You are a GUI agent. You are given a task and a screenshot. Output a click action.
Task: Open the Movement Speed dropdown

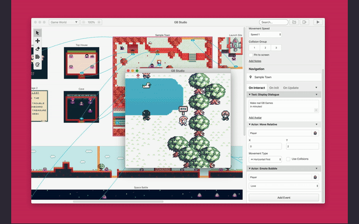pyautogui.click(x=265, y=35)
